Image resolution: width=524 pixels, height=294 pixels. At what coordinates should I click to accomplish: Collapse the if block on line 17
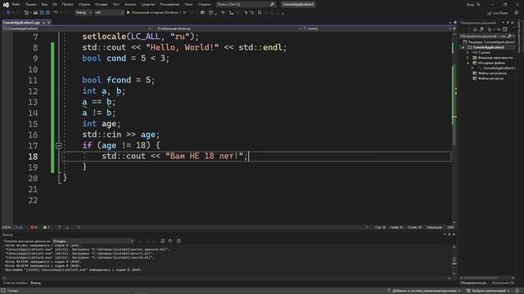tap(58, 145)
